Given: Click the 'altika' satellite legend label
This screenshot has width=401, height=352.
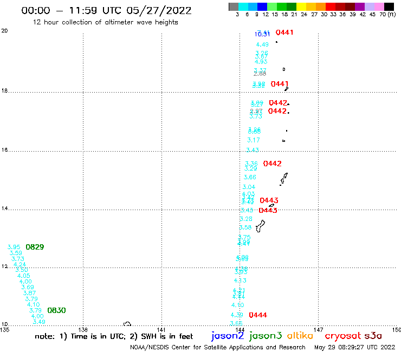Looking at the screenshot, I should (x=300, y=336).
